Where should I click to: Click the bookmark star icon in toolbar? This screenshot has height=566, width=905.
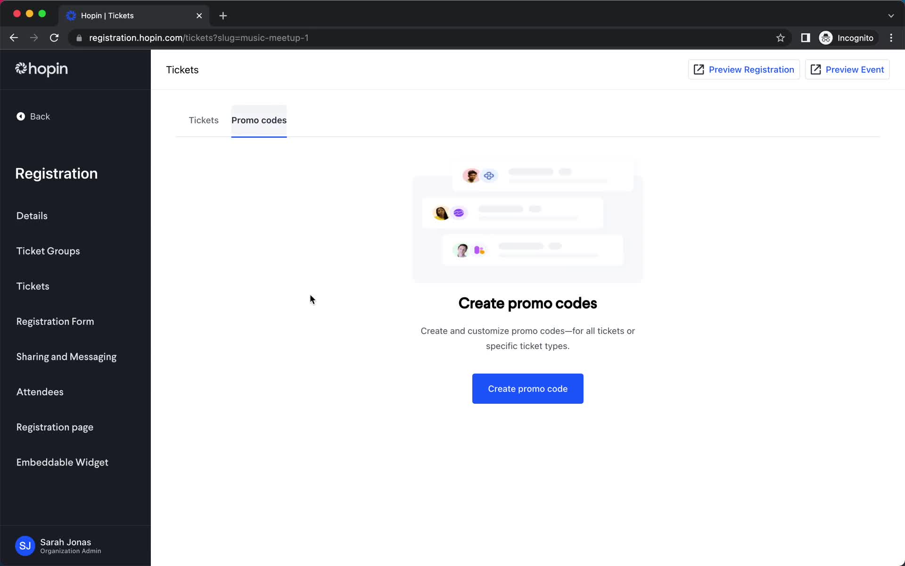click(x=780, y=37)
